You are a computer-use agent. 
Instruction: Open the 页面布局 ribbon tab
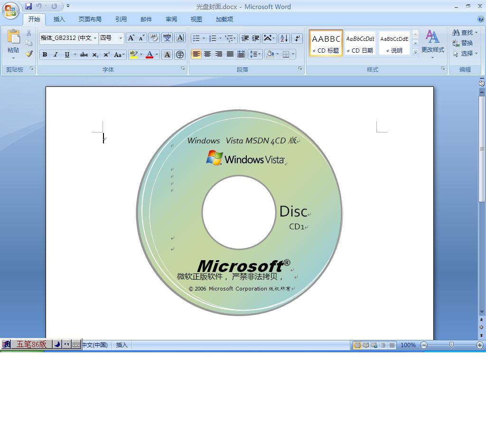(90, 19)
